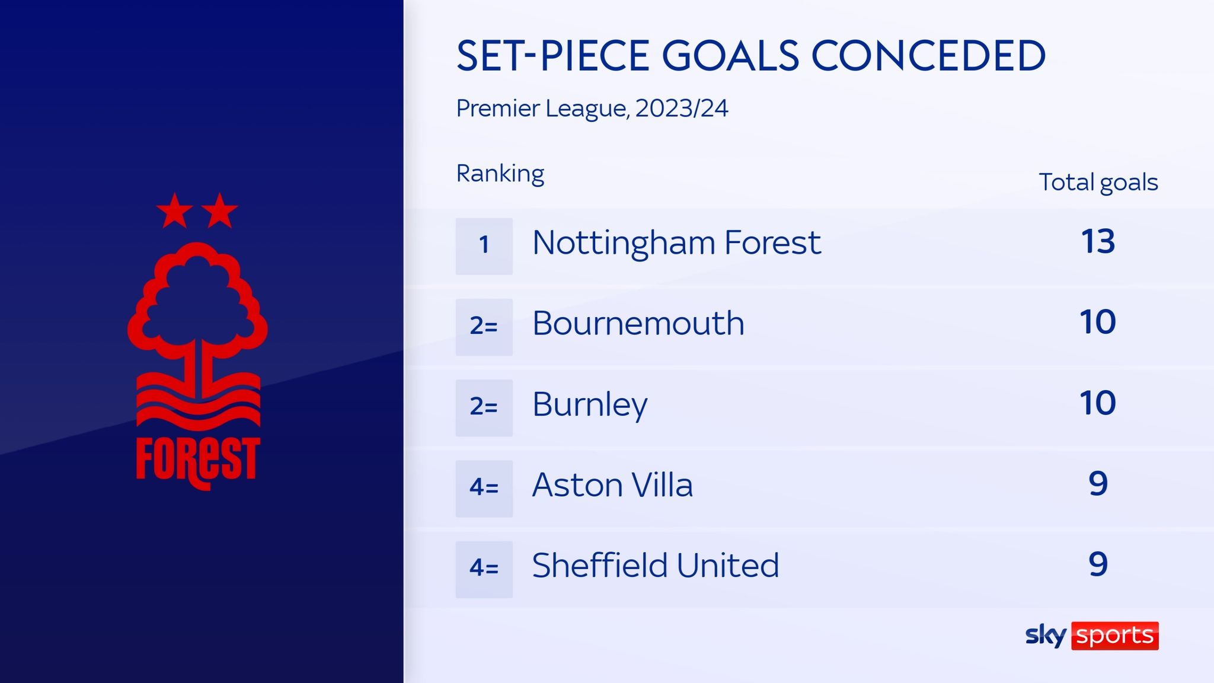1214x683 pixels.
Task: Click the 2= badge beside Bournemouth
Action: click(x=484, y=327)
